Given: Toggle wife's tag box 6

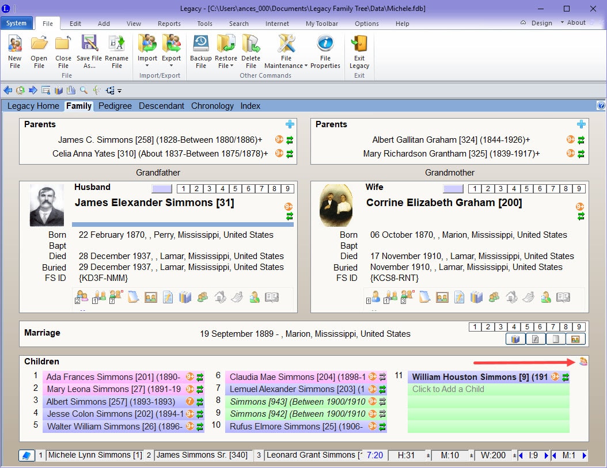Looking at the screenshot, I should click(x=540, y=188).
